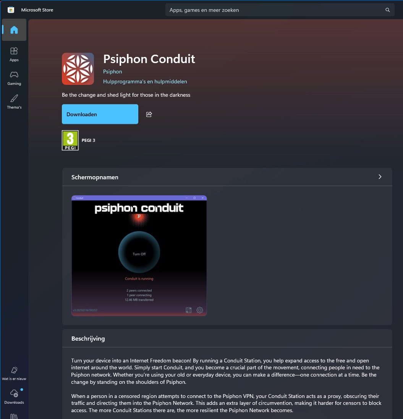This screenshot has width=403, height=419.
Task: Click the Downloaden button
Action: pos(100,114)
